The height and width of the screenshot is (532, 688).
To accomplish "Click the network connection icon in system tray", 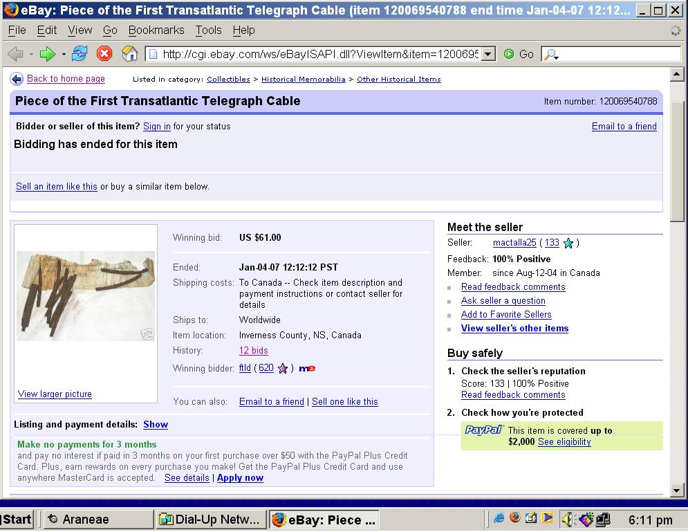I will point(603,520).
